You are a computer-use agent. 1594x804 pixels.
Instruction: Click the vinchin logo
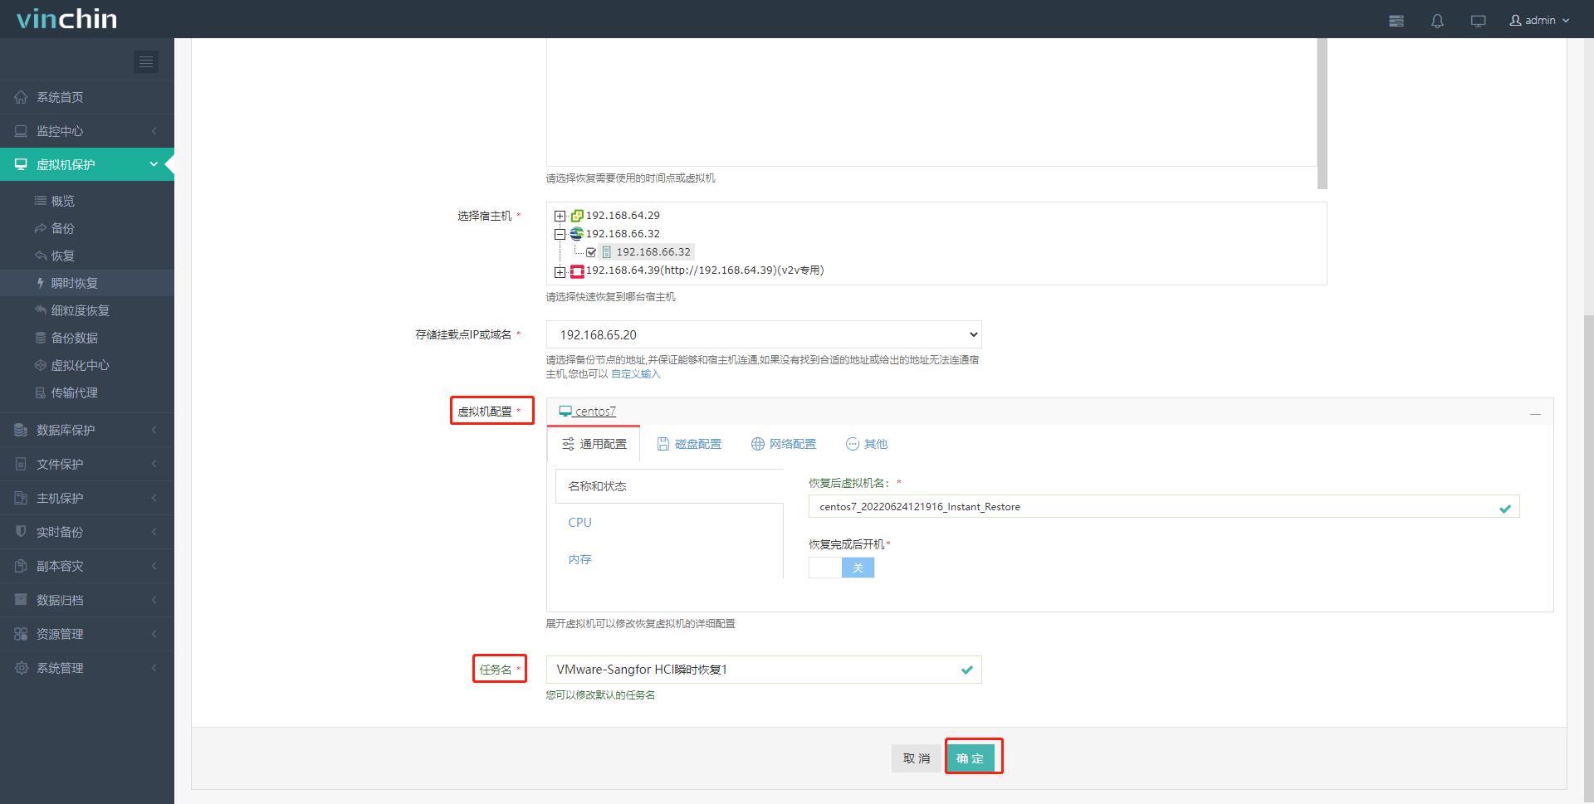pyautogui.click(x=66, y=19)
